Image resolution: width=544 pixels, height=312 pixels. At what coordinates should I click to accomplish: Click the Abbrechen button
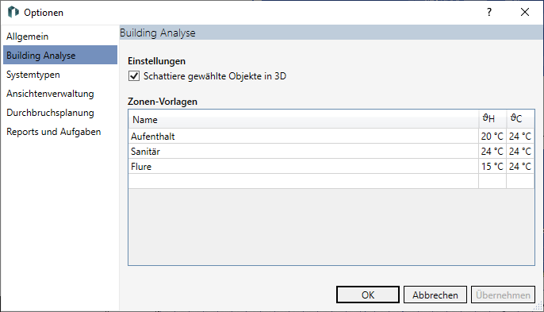[x=435, y=295]
